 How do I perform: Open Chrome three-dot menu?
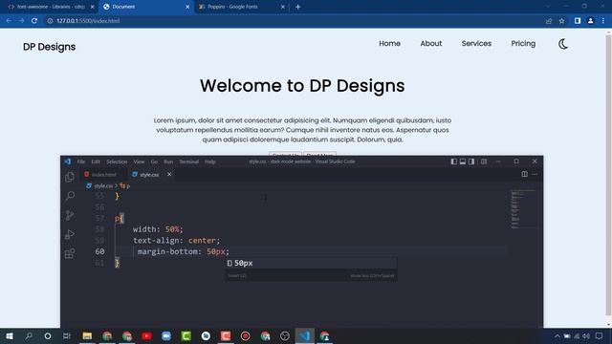click(603, 21)
